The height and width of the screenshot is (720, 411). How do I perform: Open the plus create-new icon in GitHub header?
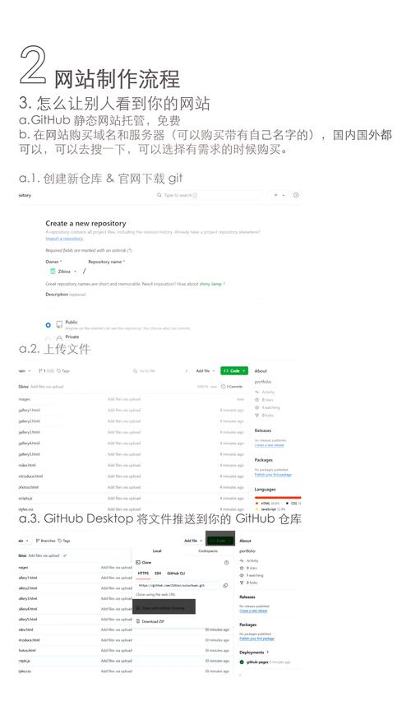pyautogui.click(x=275, y=195)
